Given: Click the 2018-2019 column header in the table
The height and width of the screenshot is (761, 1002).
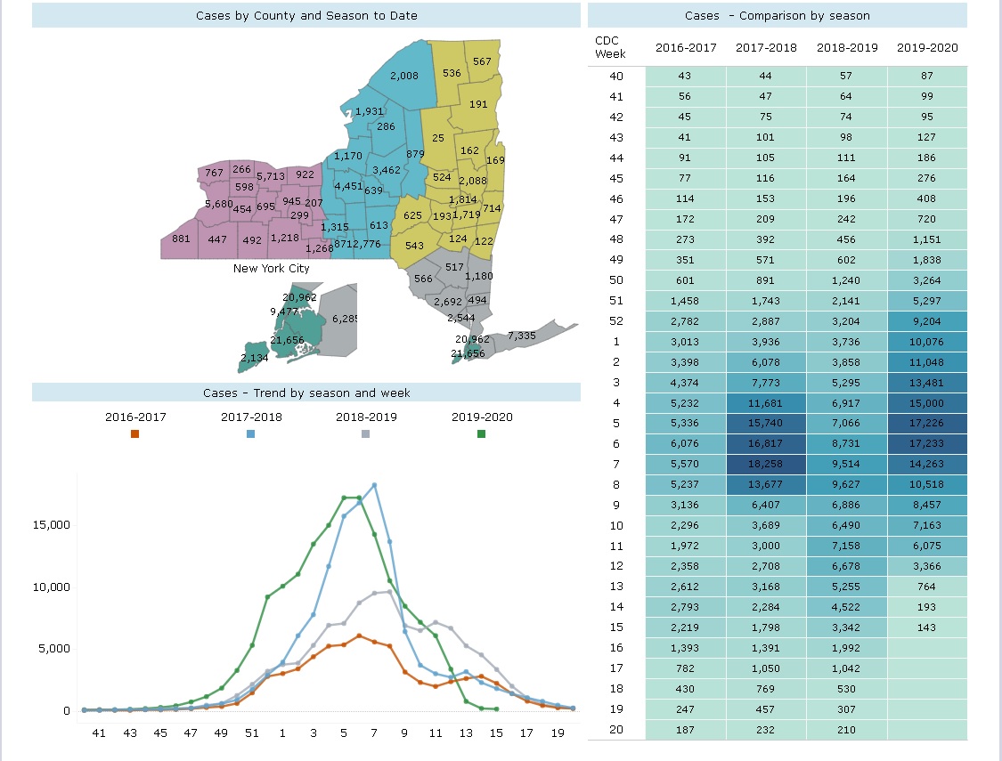Looking at the screenshot, I should 847,47.
